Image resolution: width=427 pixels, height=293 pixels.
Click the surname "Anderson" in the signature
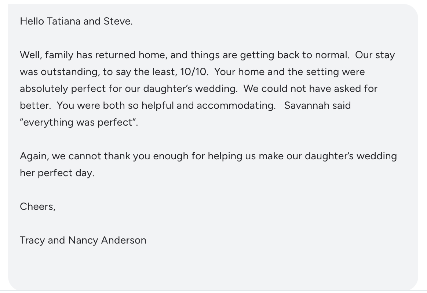pyautogui.click(x=124, y=240)
